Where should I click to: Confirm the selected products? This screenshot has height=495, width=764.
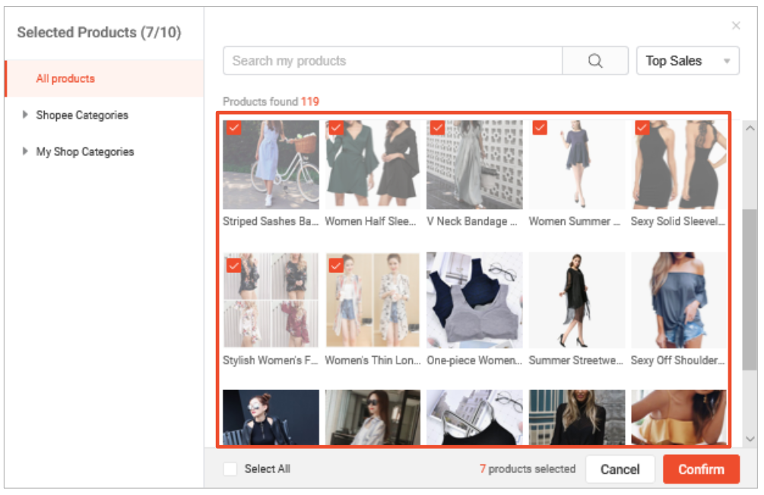click(701, 469)
